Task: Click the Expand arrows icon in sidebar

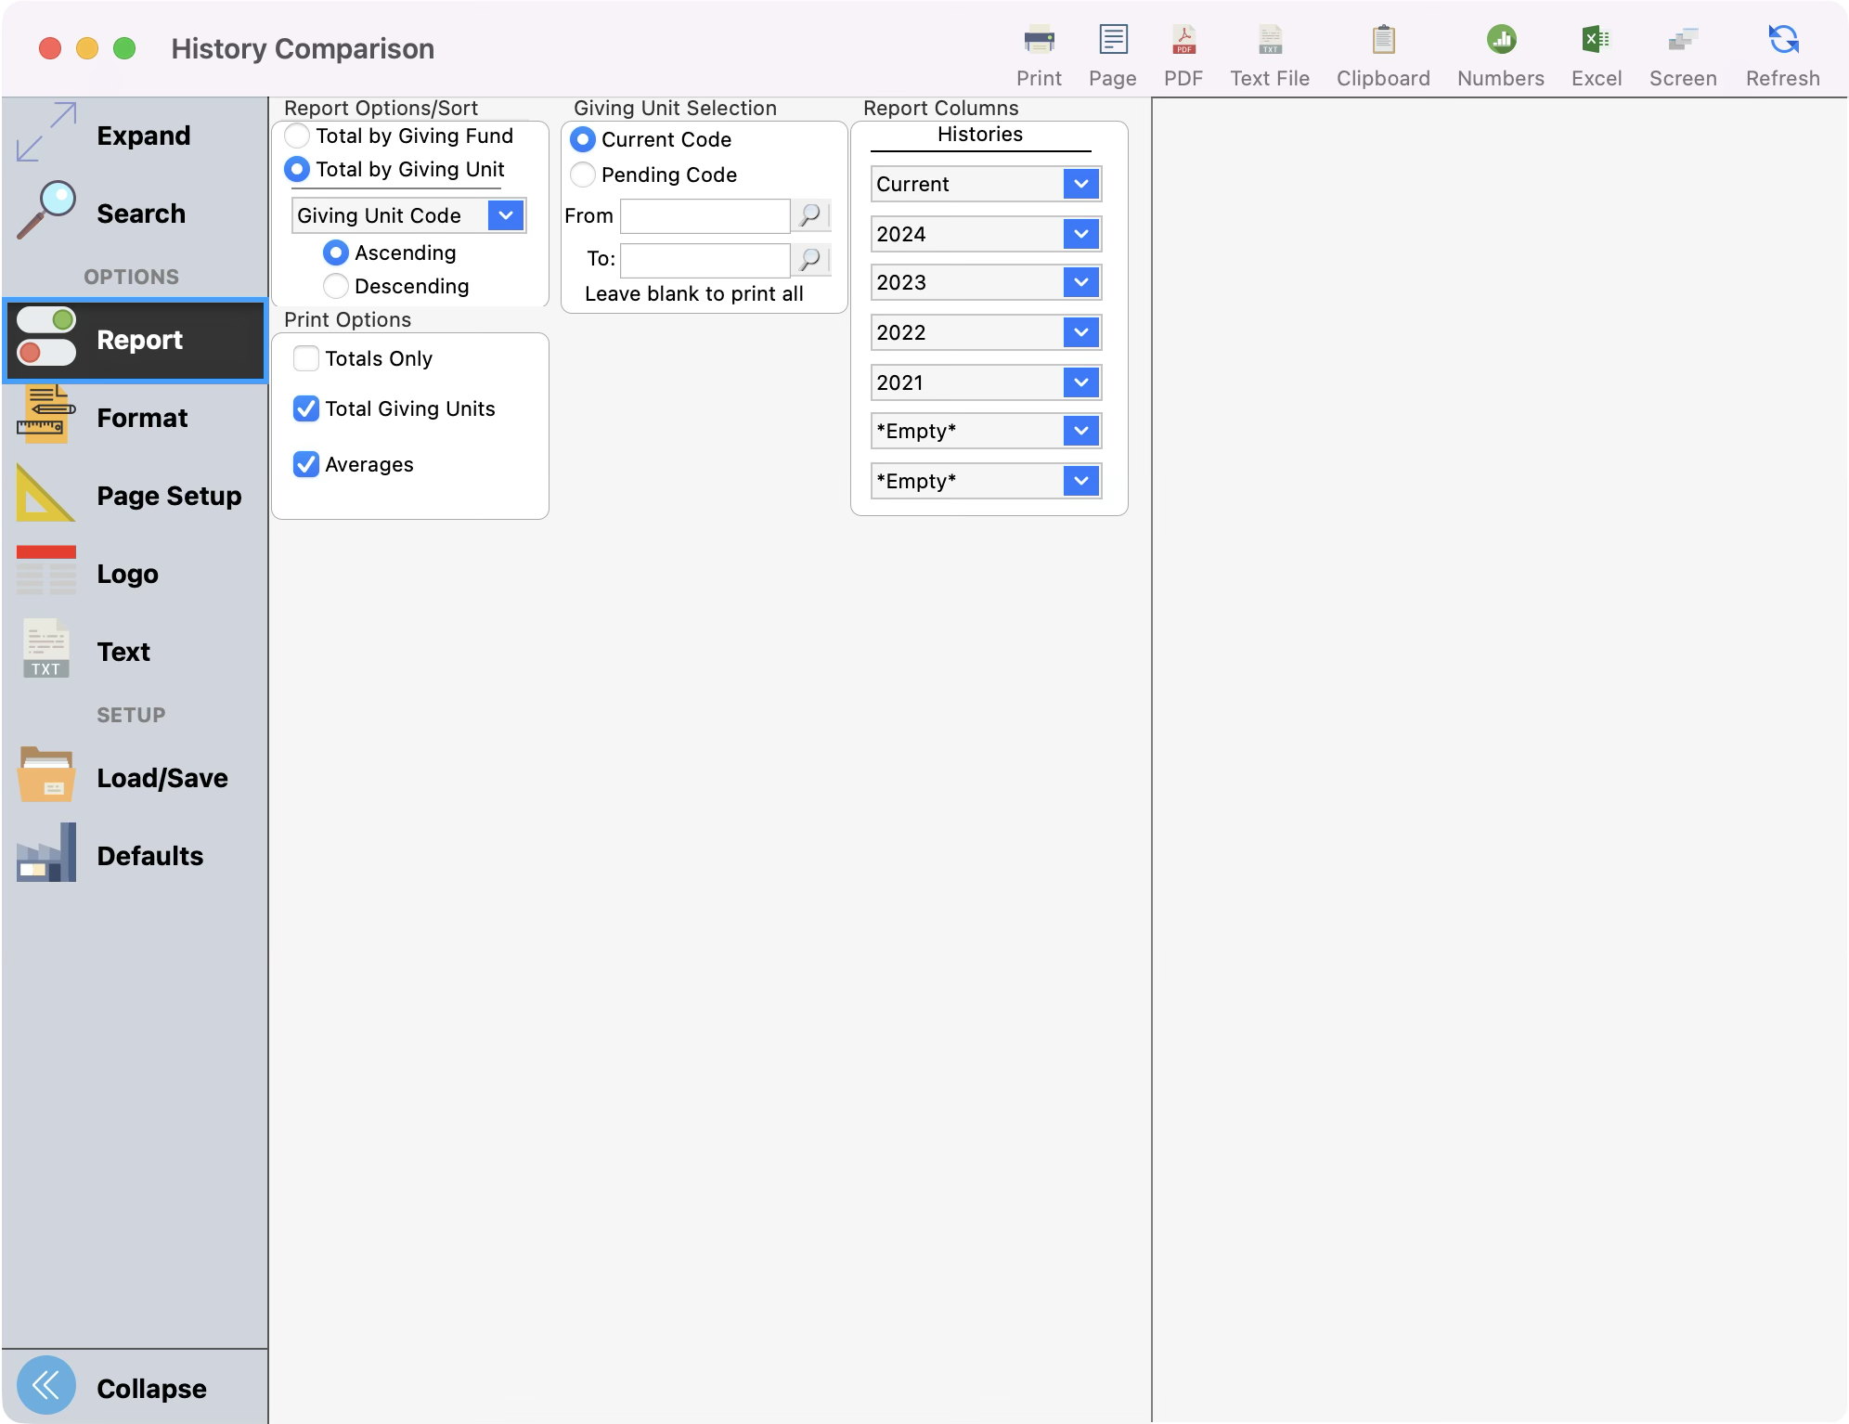Action: 46,133
